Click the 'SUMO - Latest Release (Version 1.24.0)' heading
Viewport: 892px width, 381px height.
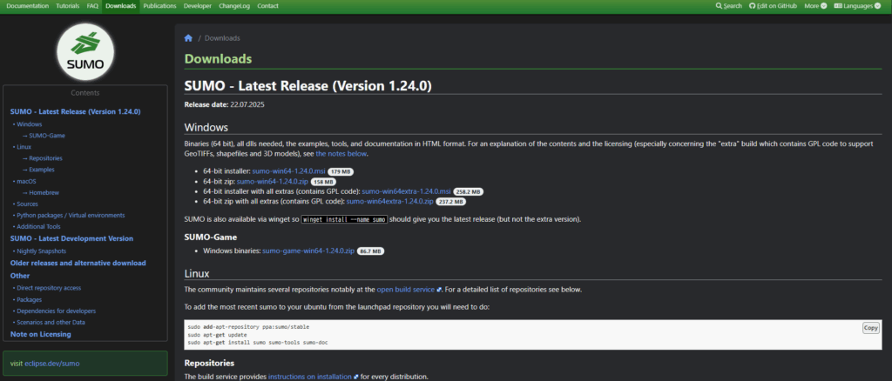tap(307, 86)
